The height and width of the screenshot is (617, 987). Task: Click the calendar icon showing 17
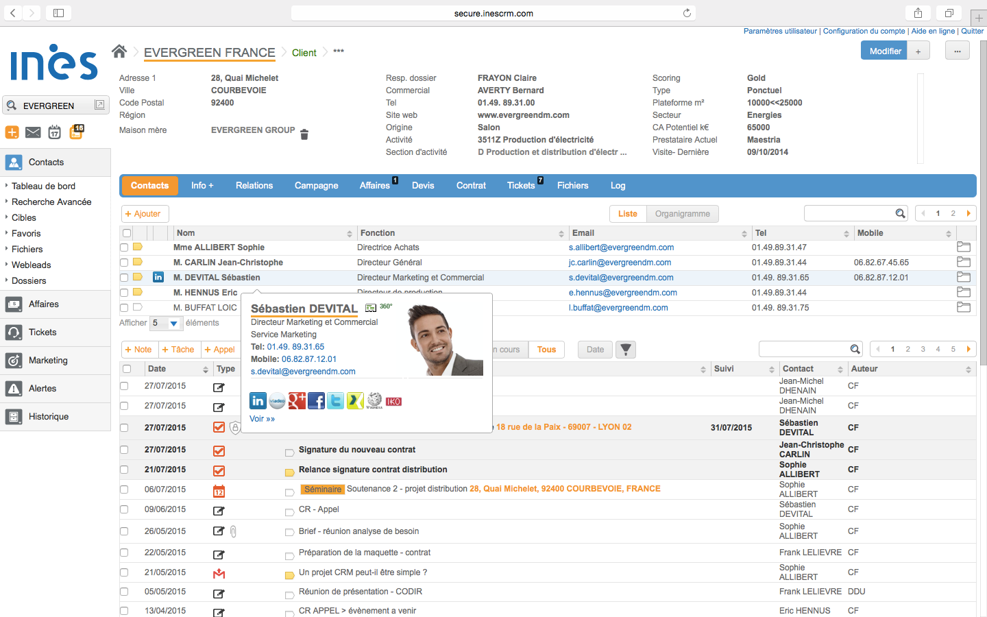coord(54,132)
